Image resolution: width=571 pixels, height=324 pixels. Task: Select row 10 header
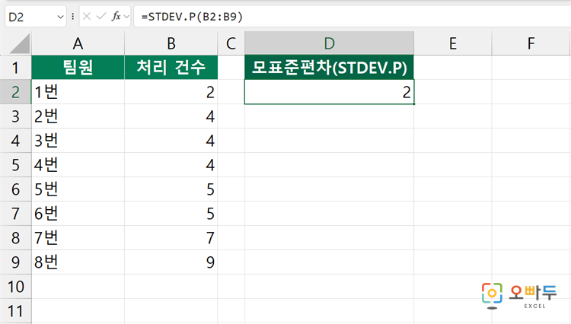tap(15, 287)
